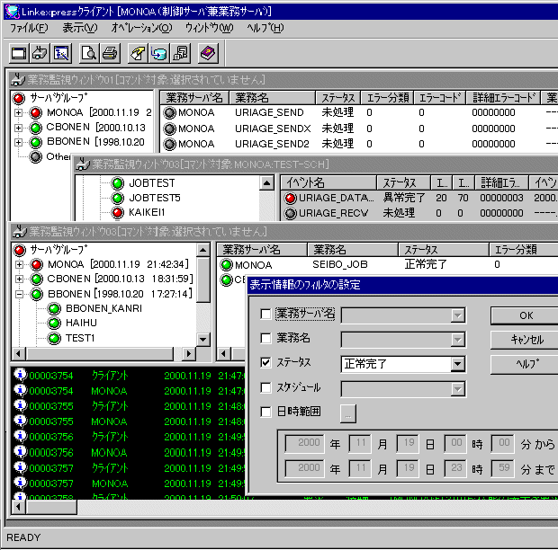Click left arrow of log pane scrollbar
The width and height of the screenshot is (558, 550).
click(18, 507)
